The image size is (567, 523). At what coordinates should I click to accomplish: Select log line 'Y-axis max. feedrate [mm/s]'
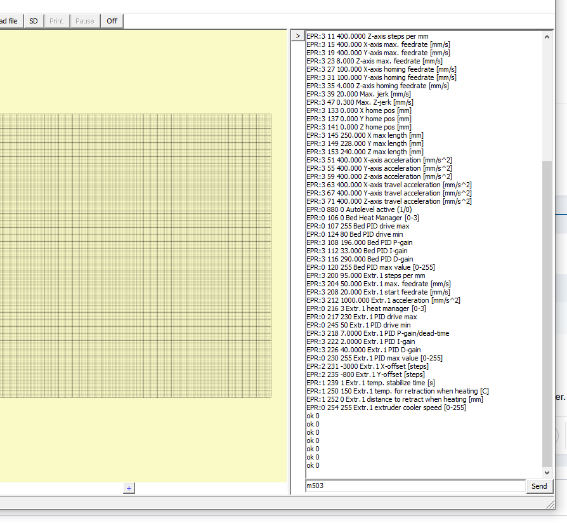(378, 53)
